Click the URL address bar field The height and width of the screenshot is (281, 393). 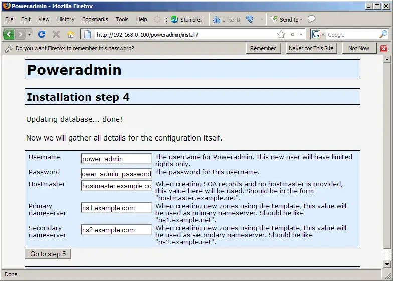tap(185, 34)
